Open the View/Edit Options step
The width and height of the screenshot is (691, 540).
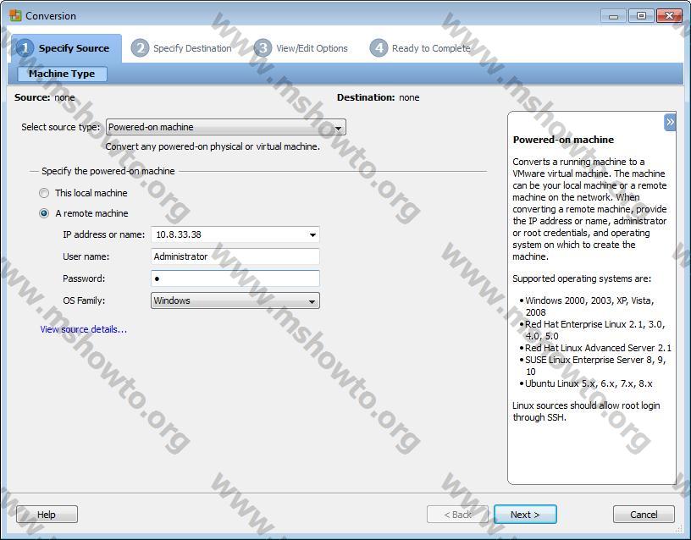(301, 48)
